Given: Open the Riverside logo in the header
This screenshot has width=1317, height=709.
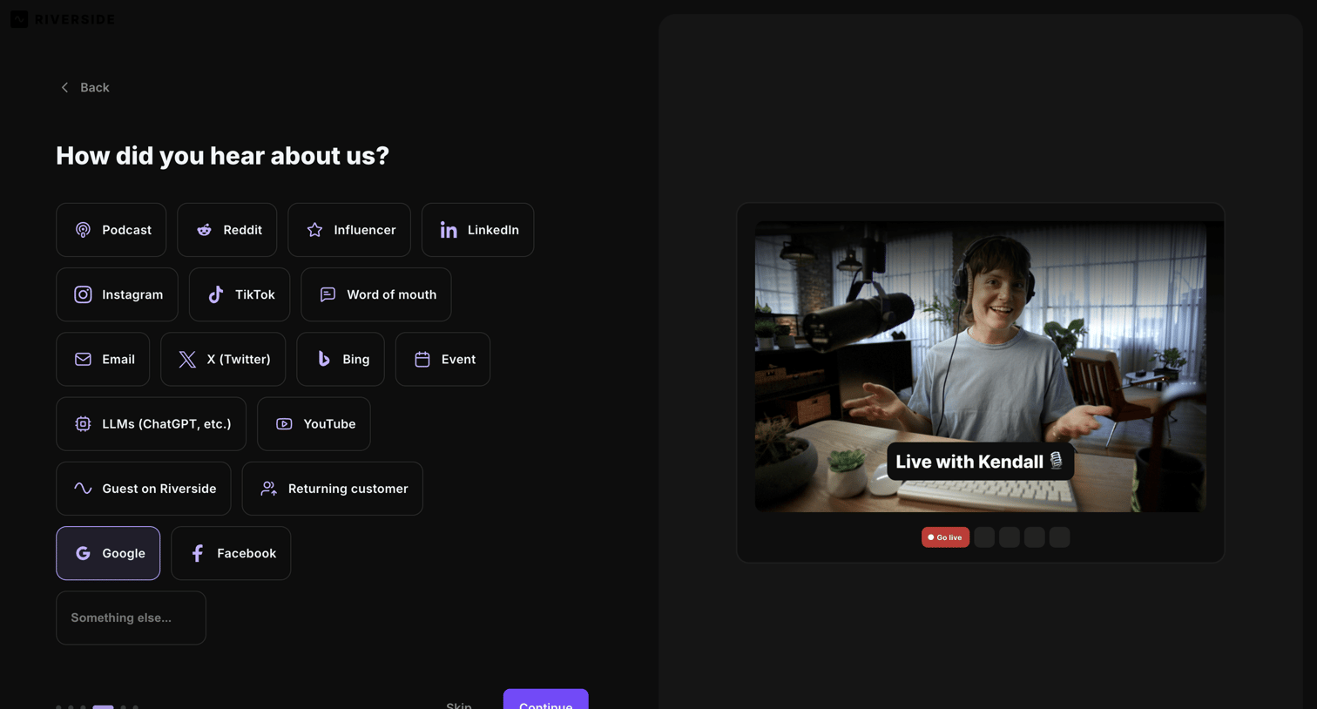Looking at the screenshot, I should 63,19.
